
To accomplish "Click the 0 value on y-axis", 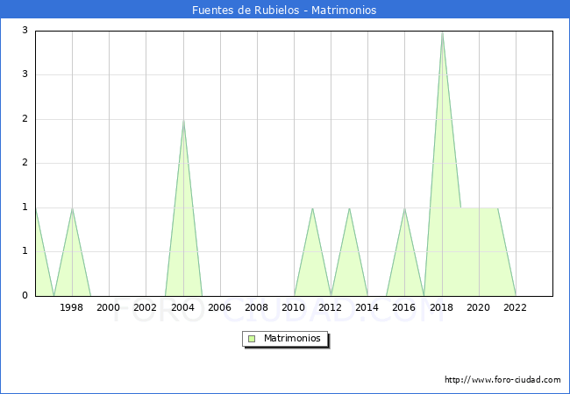I will click(x=25, y=296).
